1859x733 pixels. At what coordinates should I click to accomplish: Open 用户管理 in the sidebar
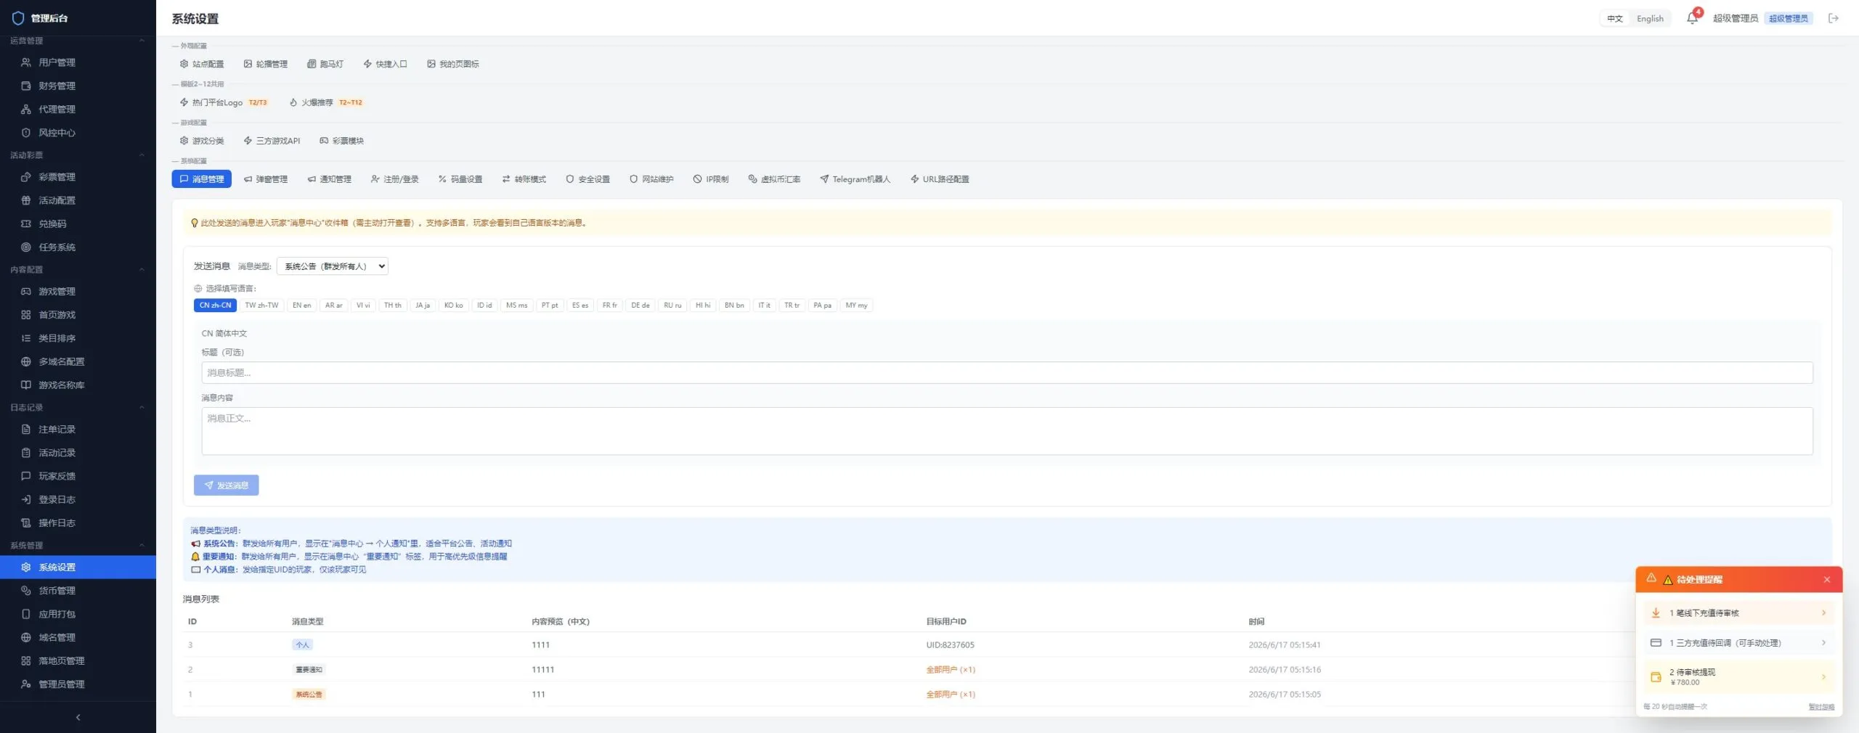point(78,62)
